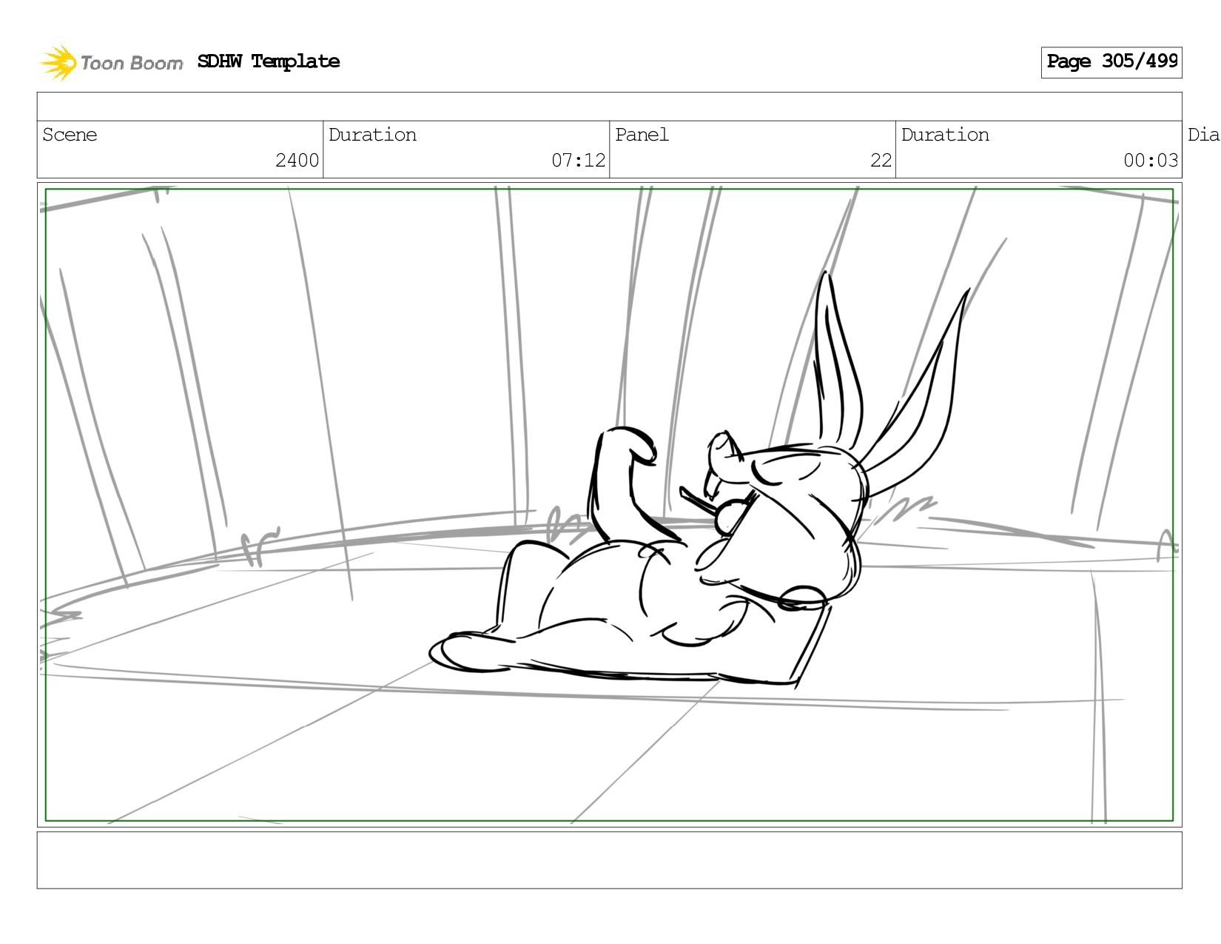Click the Page 305/499 indicator
The height and width of the screenshot is (944, 1221).
click(1111, 62)
